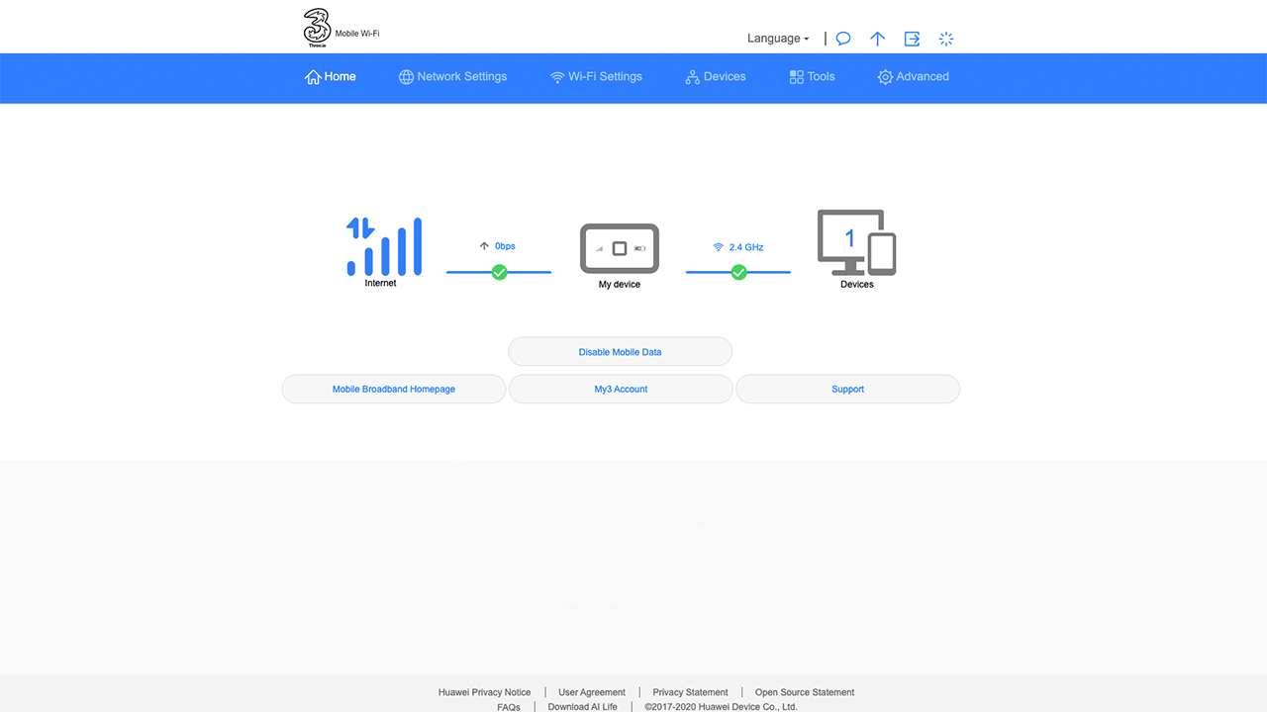The image size is (1267, 712).
Task: Go to the Devices tab in navigation
Action: [x=716, y=77]
